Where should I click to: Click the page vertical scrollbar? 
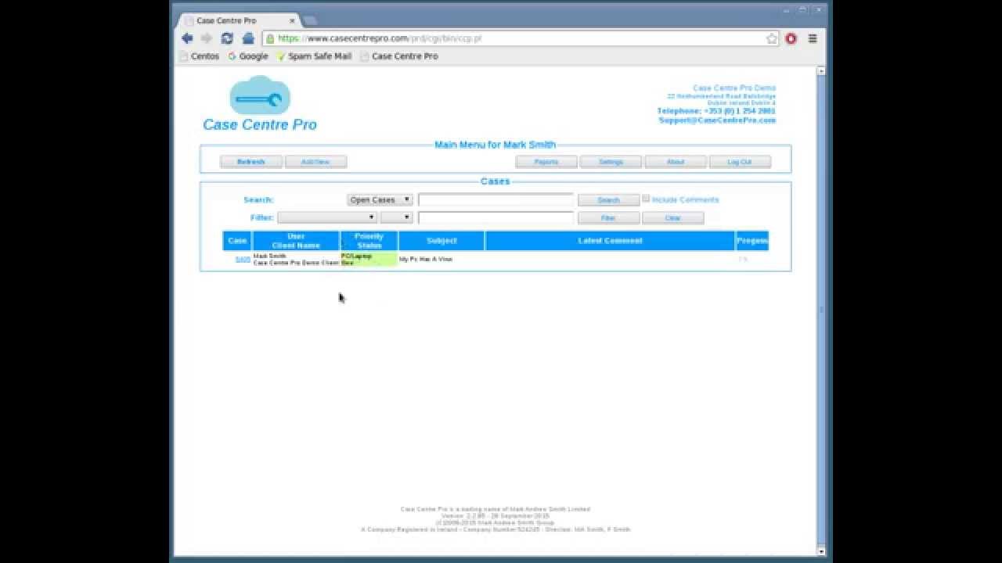click(x=821, y=310)
